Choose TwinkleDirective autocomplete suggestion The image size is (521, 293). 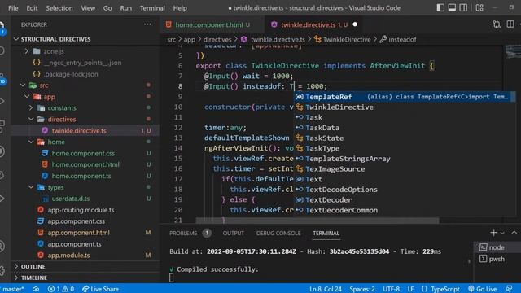coord(405,107)
